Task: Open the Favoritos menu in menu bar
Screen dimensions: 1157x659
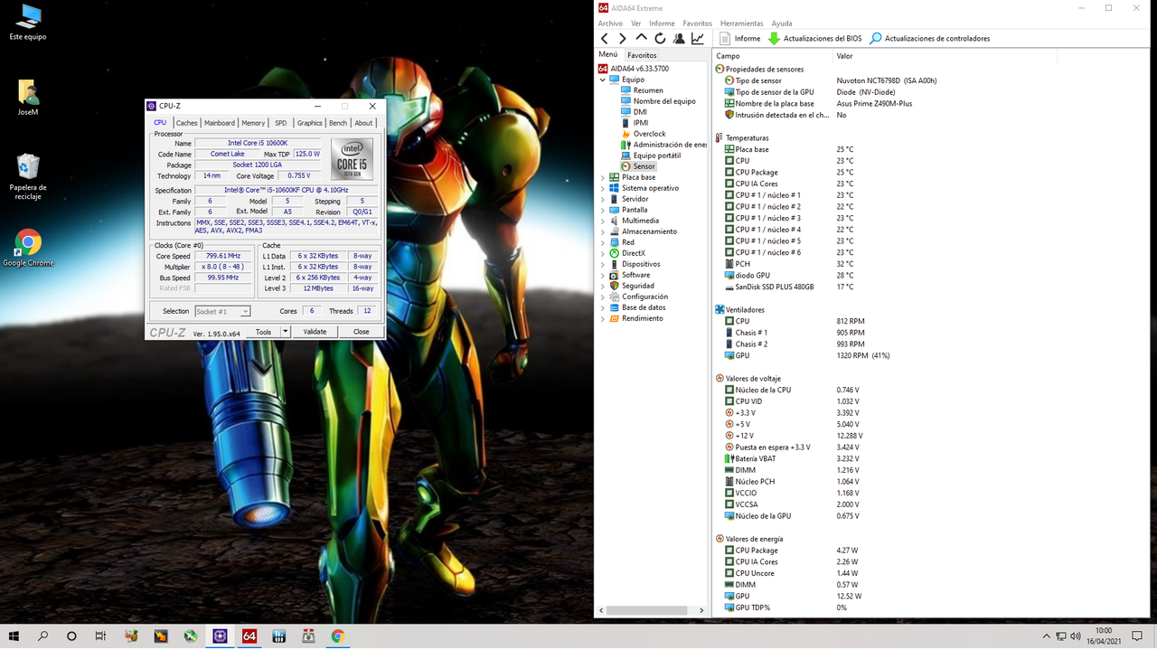Action: pos(697,24)
